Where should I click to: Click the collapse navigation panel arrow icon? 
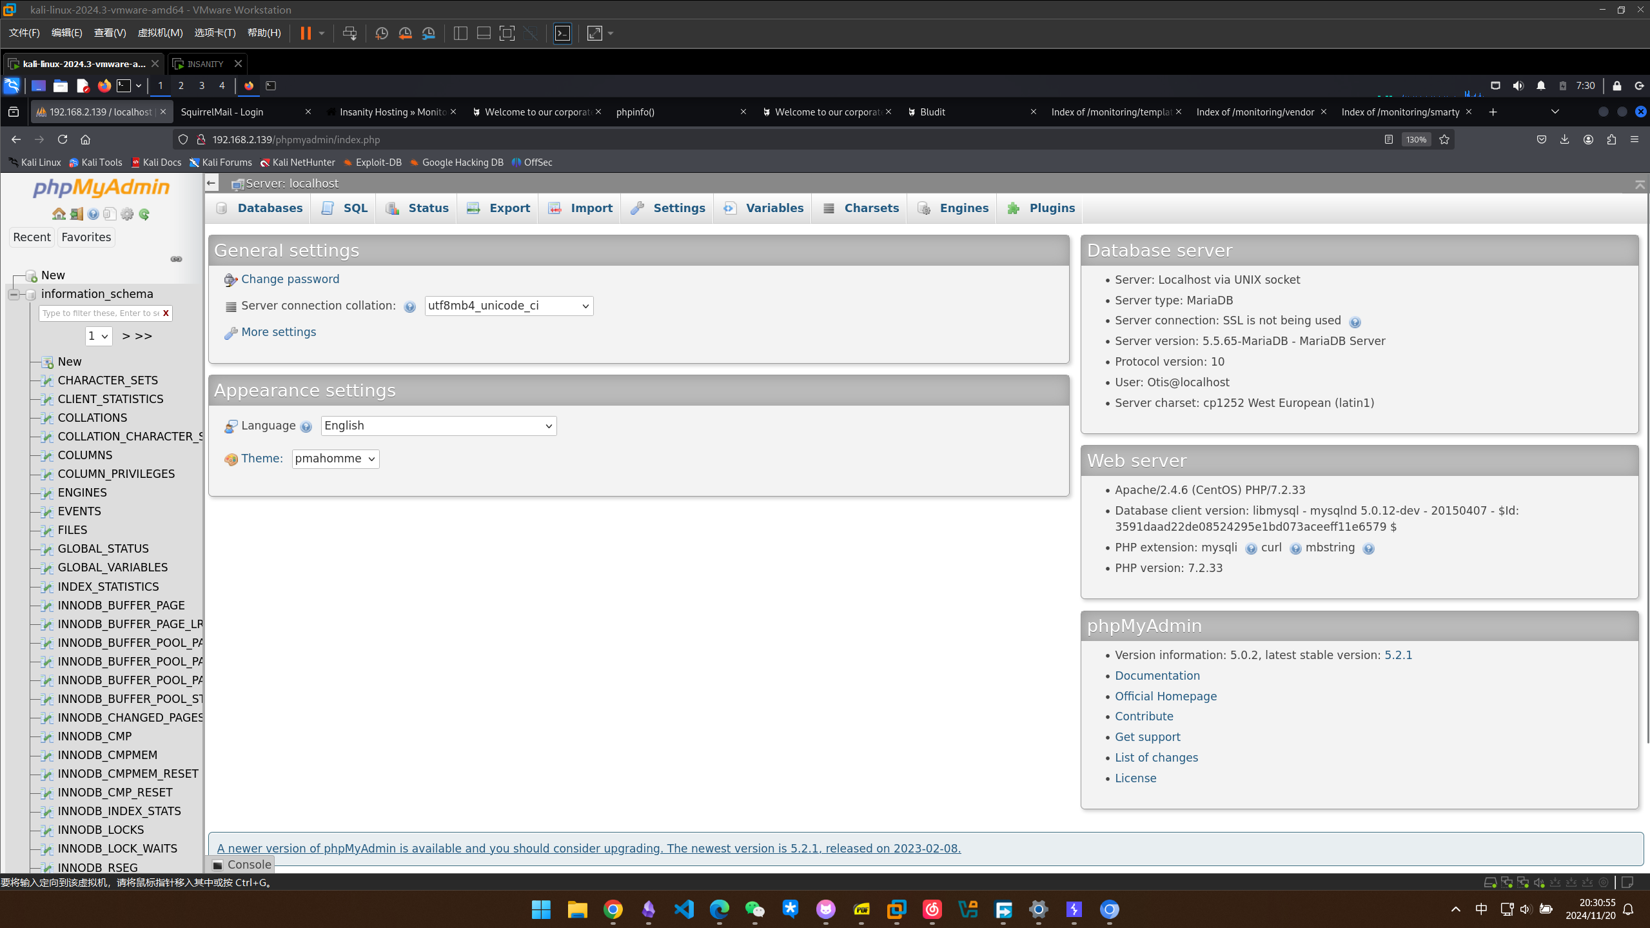(211, 184)
